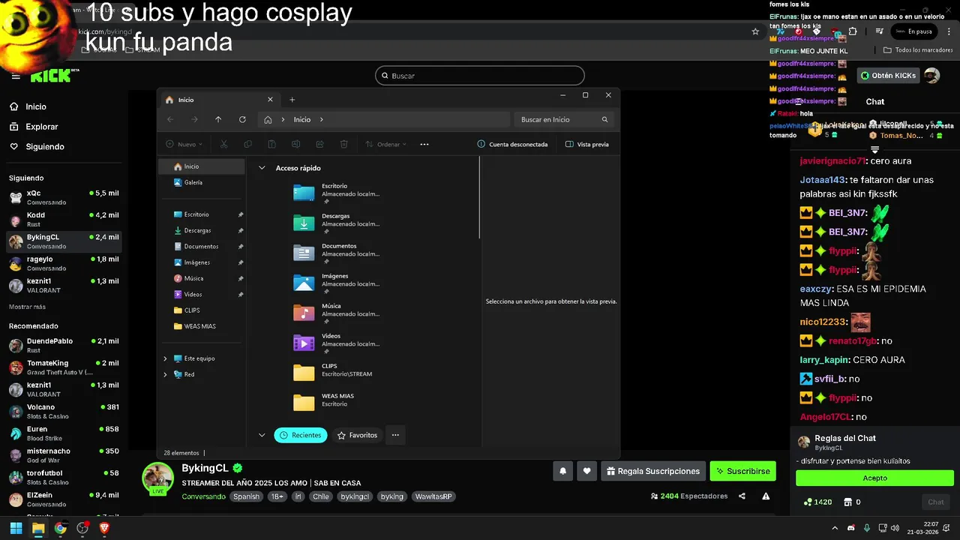960x540 pixels.
Task: Open a new File Explorer tab
Action: tap(292, 100)
